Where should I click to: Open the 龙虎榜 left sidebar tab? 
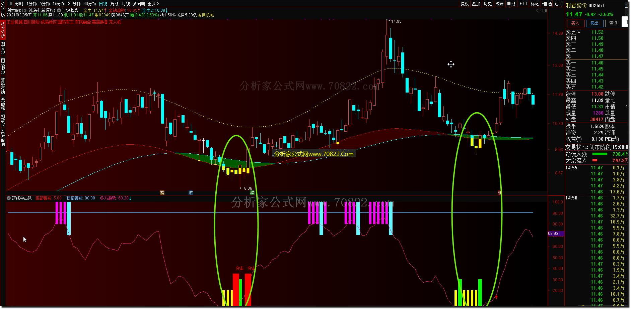point(3,104)
